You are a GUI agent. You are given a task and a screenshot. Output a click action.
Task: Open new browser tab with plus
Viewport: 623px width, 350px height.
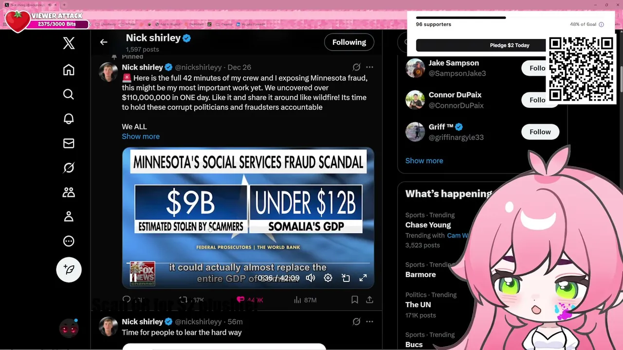tap(64, 5)
